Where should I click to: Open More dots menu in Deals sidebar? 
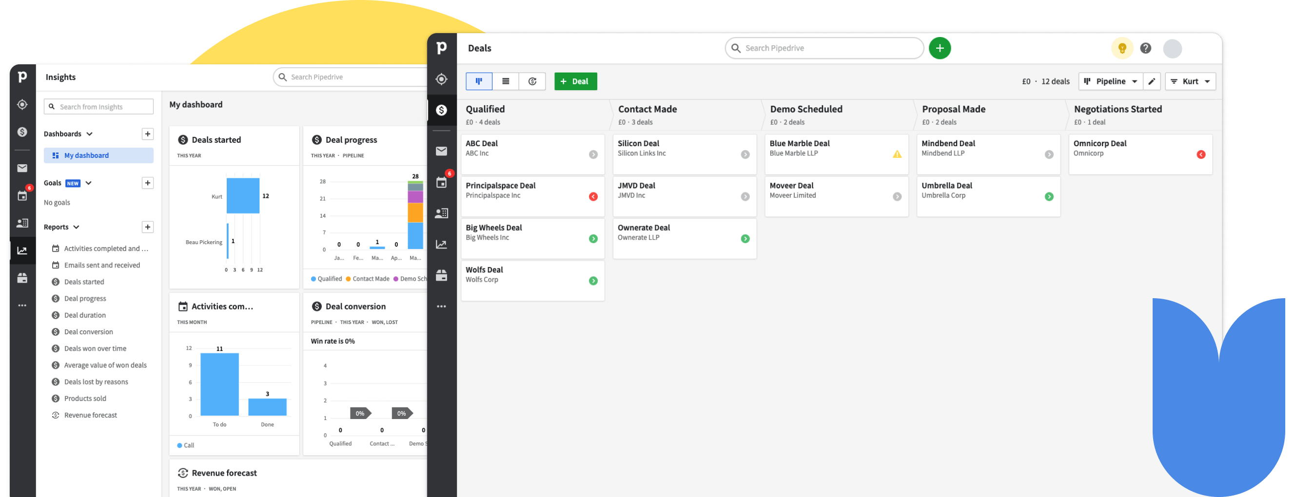click(x=441, y=306)
